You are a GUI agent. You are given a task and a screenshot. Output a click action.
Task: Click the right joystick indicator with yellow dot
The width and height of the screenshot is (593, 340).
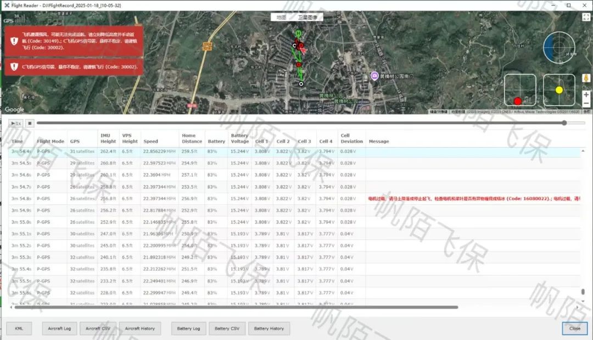(559, 90)
